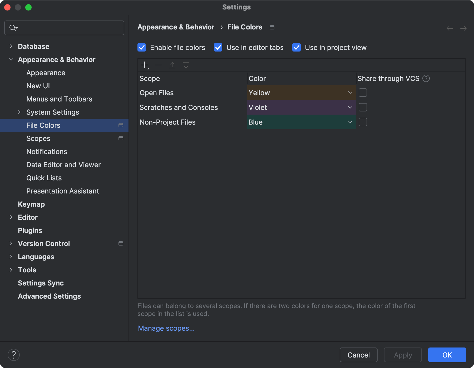This screenshot has width=474, height=368.
Task: Expand the Editor settings section
Action: click(11, 217)
